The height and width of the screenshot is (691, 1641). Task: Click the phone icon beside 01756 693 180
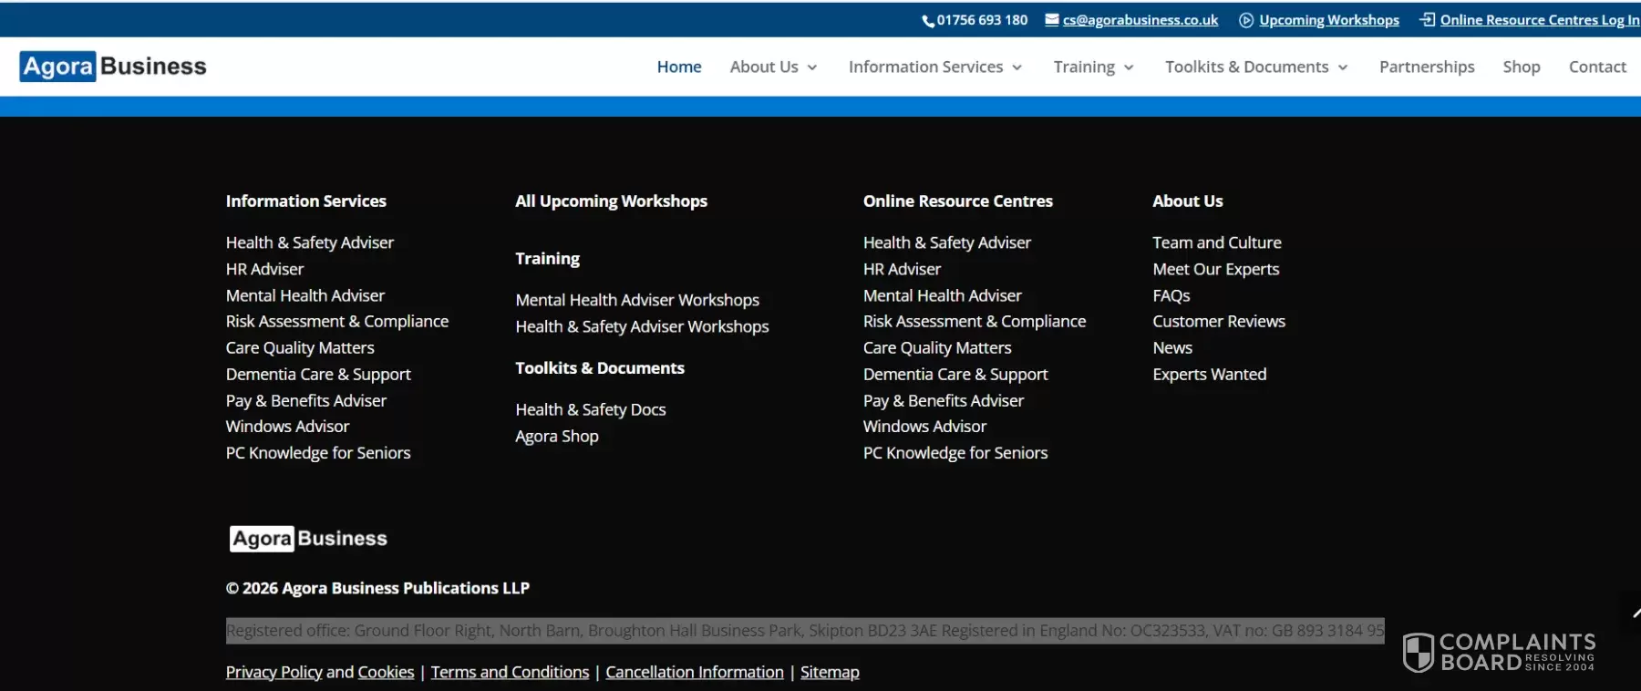[927, 21]
